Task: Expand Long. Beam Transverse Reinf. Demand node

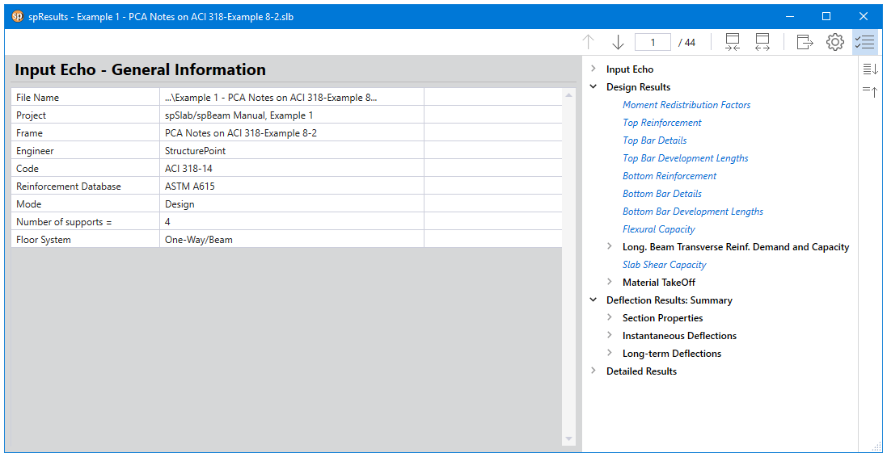Action: pyautogui.click(x=610, y=246)
